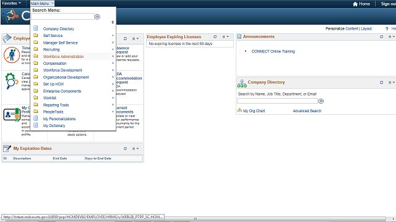Open the Favorites dropdown menu
Screen dimensions: 396x222
(x=11, y=3)
